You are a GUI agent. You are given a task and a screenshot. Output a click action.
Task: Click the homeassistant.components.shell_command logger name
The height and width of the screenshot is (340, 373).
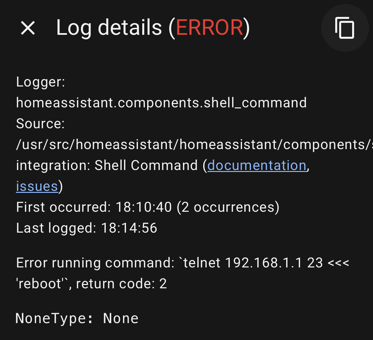coord(161,103)
